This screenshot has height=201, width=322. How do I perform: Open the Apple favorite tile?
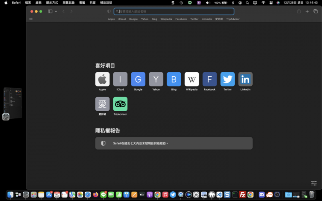[102, 79]
